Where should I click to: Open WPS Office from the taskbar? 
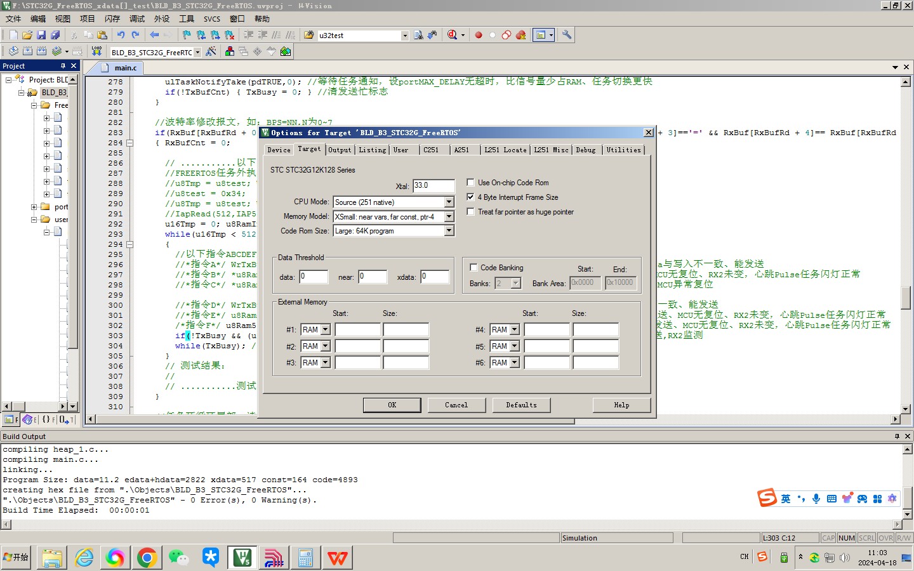pos(337,558)
